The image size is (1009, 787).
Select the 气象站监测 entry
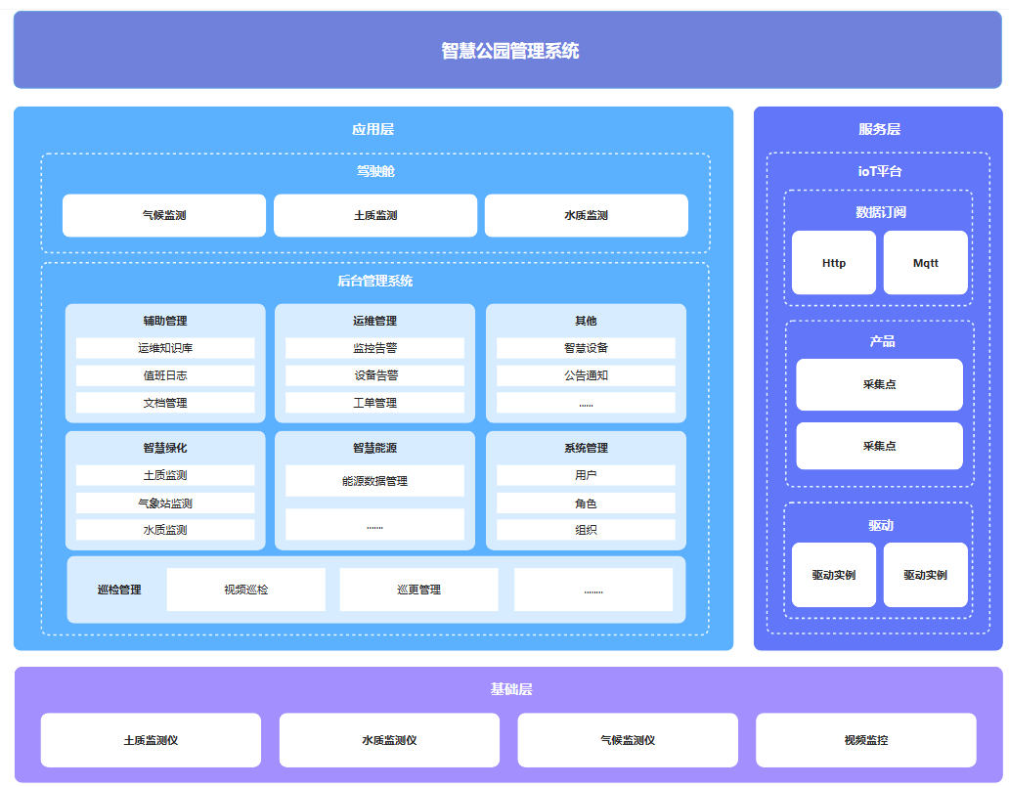tap(165, 503)
